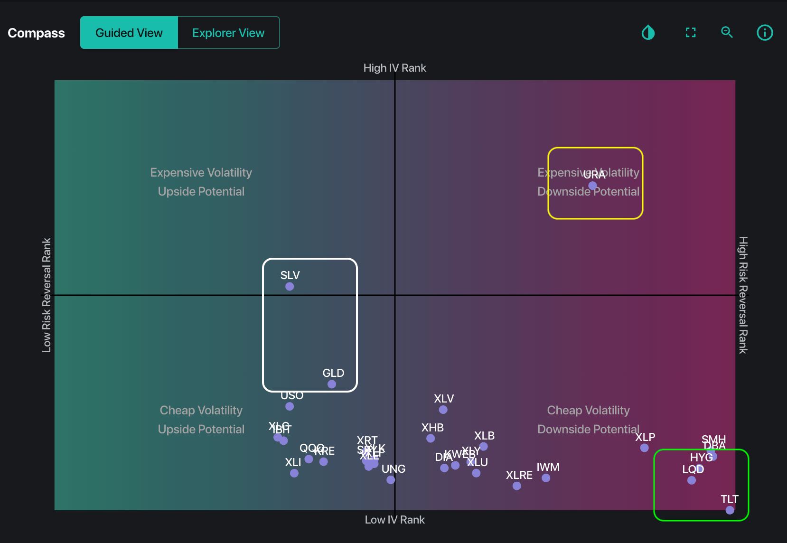Toggle the color theme droplet icon
Screen dimensions: 787x543
click(648, 33)
